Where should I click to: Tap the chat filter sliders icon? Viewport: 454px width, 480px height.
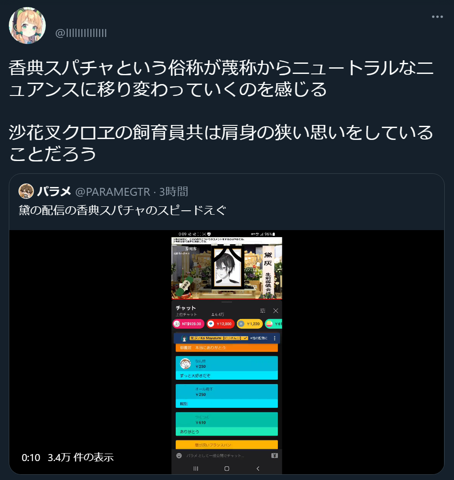262,311
